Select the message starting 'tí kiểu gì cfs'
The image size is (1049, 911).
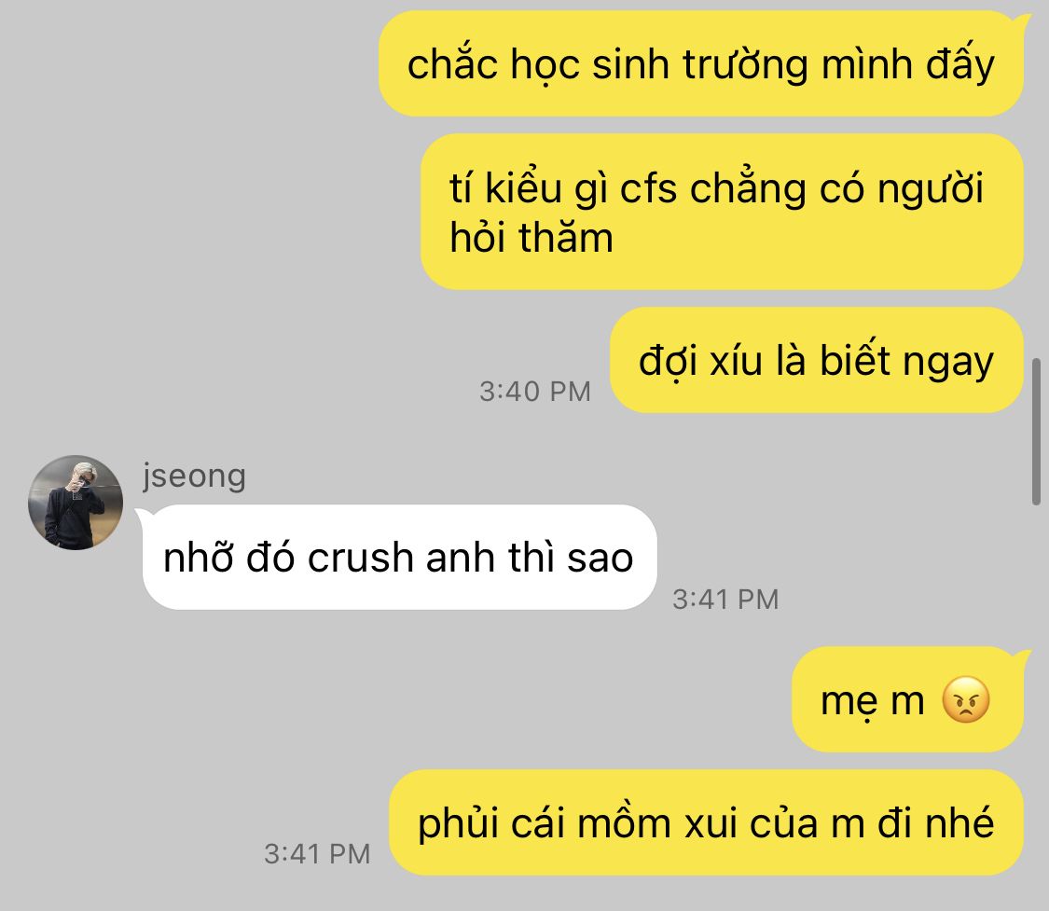point(723,212)
